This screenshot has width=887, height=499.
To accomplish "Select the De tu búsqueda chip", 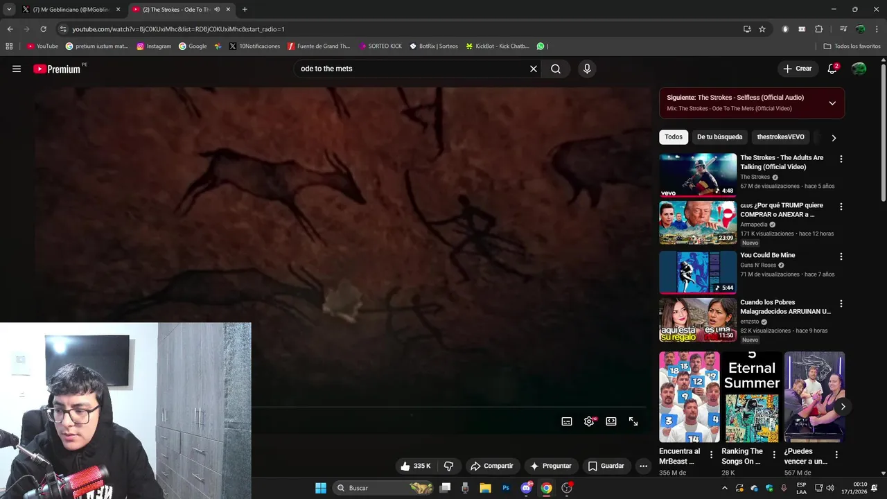I will click(719, 137).
